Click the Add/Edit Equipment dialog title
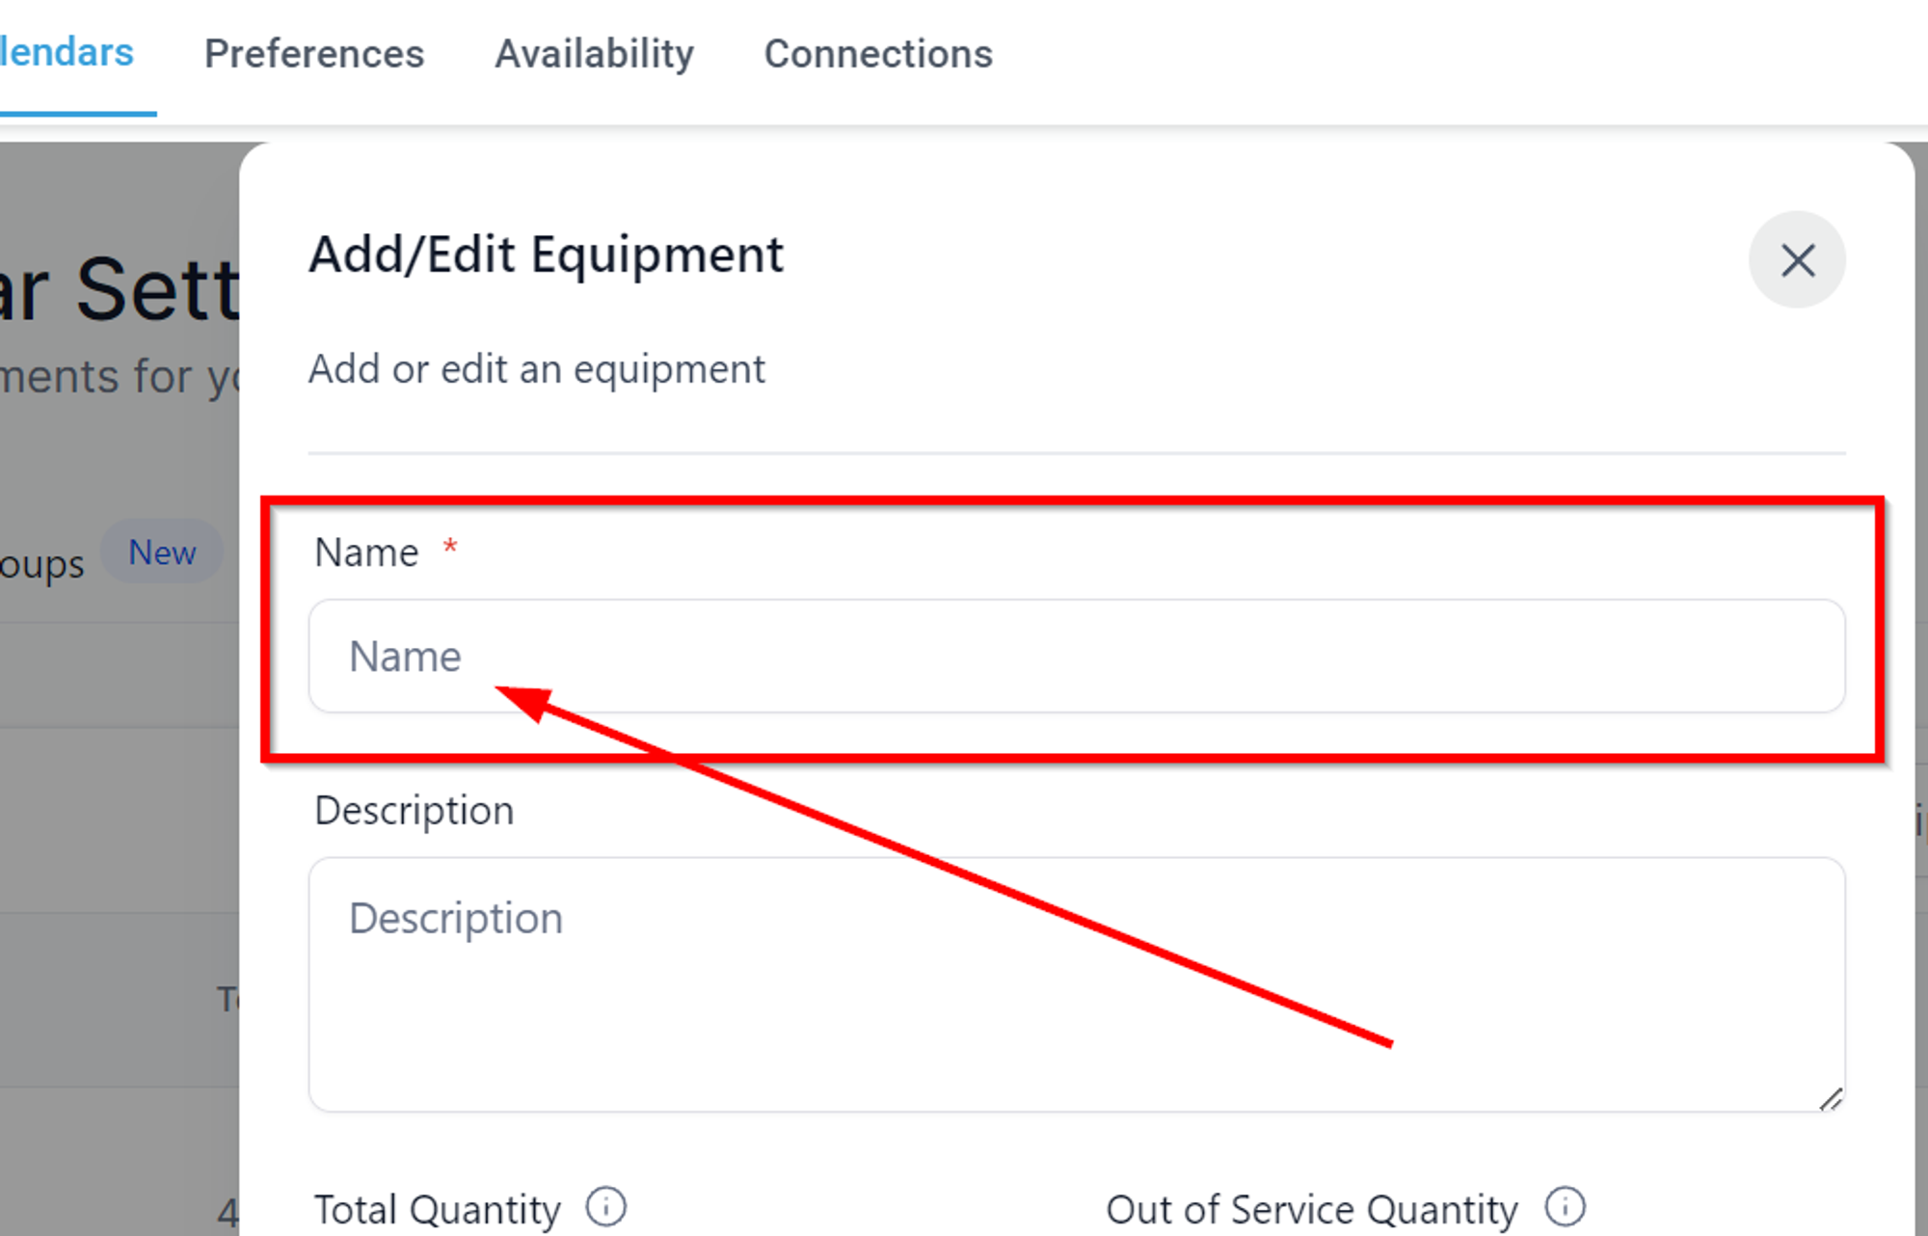The image size is (1928, 1236). coord(547,255)
